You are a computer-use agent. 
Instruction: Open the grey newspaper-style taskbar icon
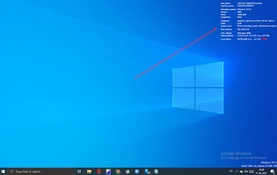tap(127, 171)
